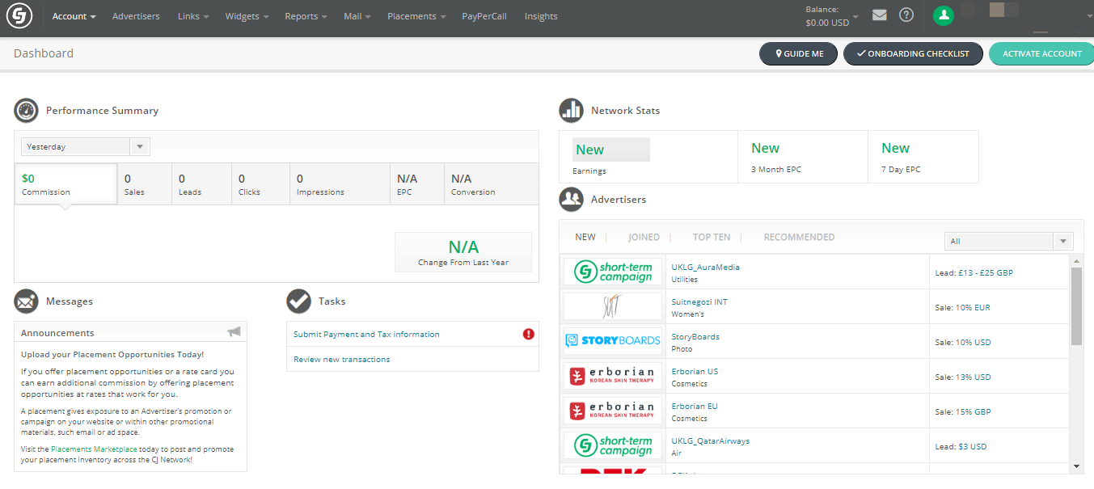1094x489 pixels.
Task: Click the Network Stats bar chart icon
Action: [571, 110]
